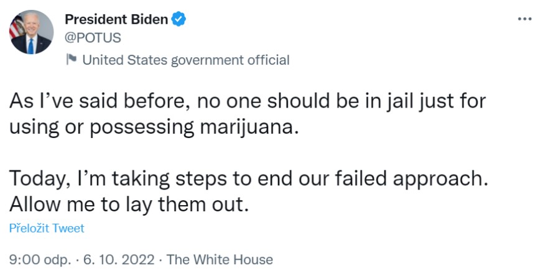Click the United States government official label
The image size is (543, 271).
tap(185, 60)
